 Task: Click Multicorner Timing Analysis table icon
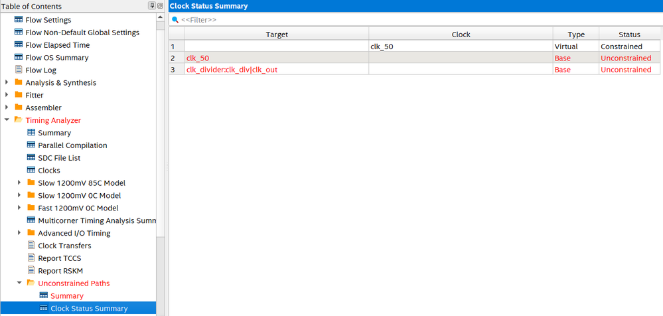[x=31, y=220]
